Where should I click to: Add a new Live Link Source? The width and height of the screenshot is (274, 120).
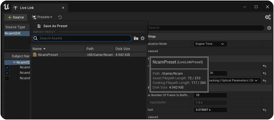pos(16,17)
